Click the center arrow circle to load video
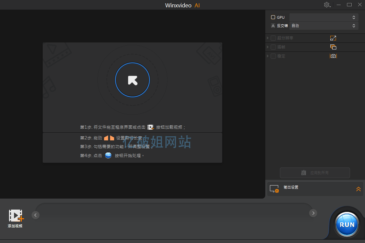 [x=132, y=80]
